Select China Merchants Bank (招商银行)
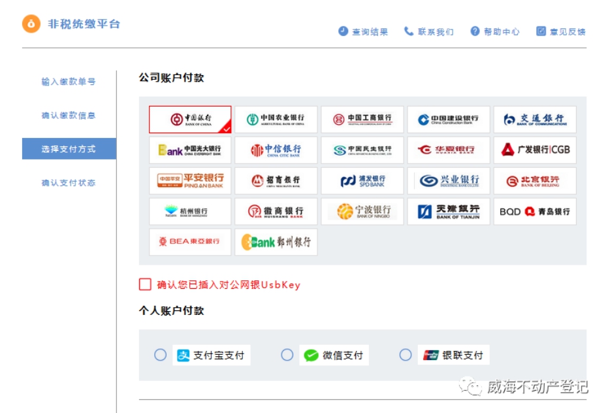The width and height of the screenshot is (608, 413). (x=276, y=181)
